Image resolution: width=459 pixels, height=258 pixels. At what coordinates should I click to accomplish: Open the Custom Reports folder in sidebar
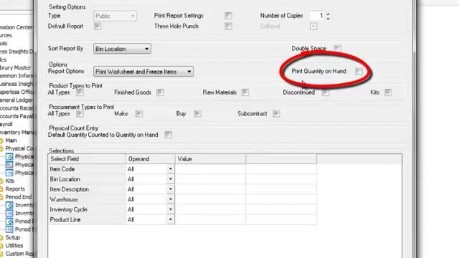[19, 254]
